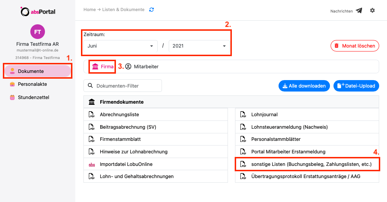Click the FT user avatar
This screenshot has height=202, width=387.
click(37, 32)
